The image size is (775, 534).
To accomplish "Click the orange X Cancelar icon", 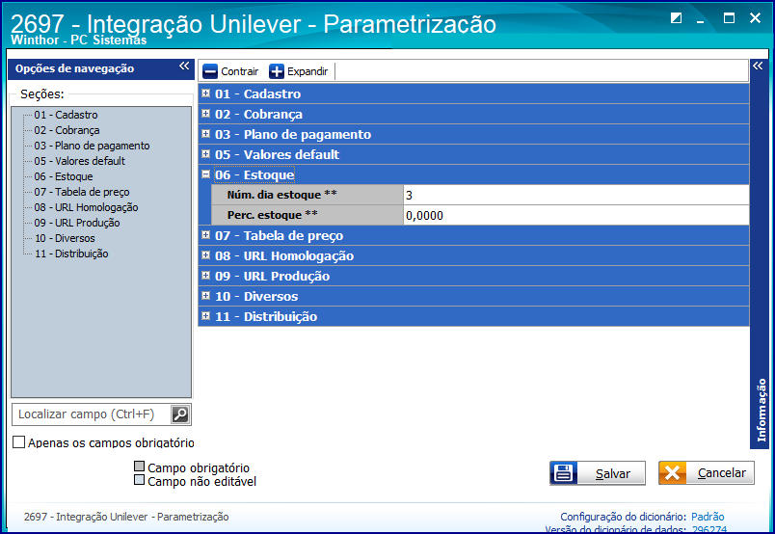I will (672, 473).
